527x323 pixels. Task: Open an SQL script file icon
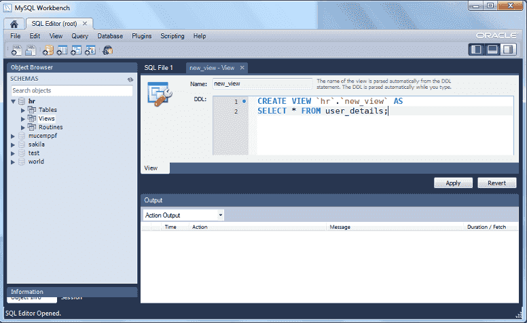31,50
